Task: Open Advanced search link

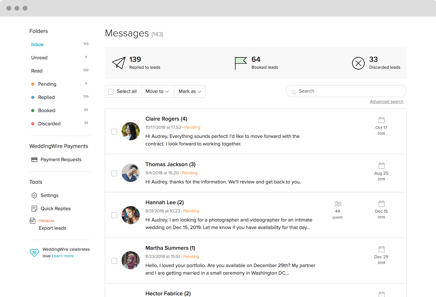Action: (x=387, y=102)
